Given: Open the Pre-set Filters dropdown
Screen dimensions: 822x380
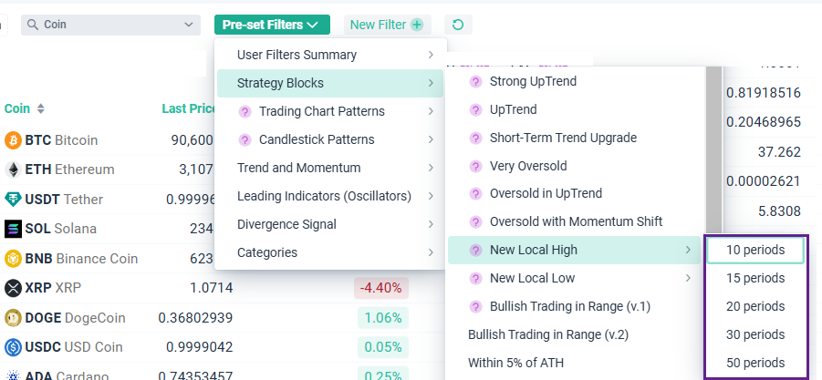Looking at the screenshot, I should pos(272,25).
